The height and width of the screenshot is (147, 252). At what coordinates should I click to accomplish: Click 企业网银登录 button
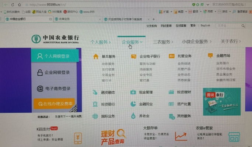click(54, 72)
